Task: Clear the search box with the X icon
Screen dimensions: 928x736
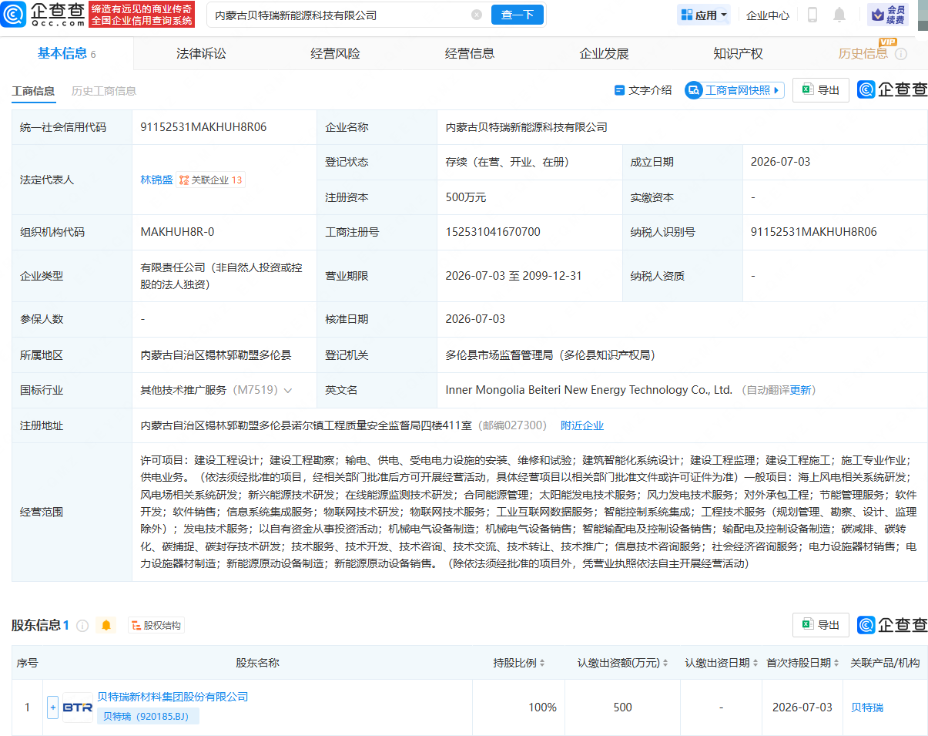Action: click(477, 15)
